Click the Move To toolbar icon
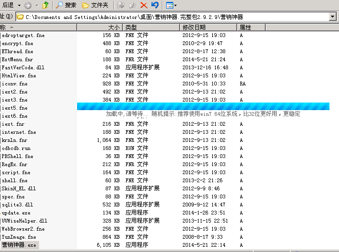 tap(121, 5)
